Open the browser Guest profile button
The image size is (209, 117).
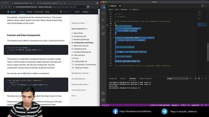(91, 7)
